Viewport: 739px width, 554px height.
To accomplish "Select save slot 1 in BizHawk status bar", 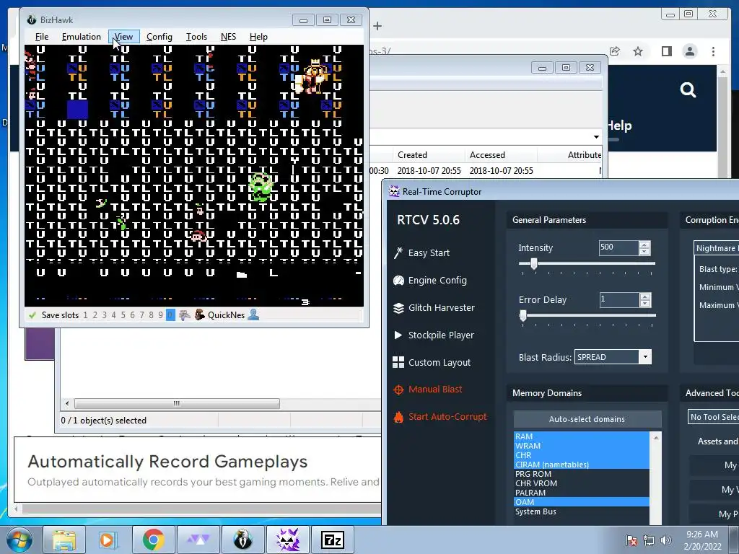I will tap(85, 315).
